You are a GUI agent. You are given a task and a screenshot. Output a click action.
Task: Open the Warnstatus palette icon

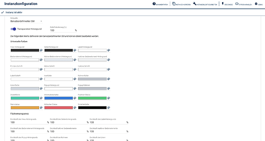(41, 108)
